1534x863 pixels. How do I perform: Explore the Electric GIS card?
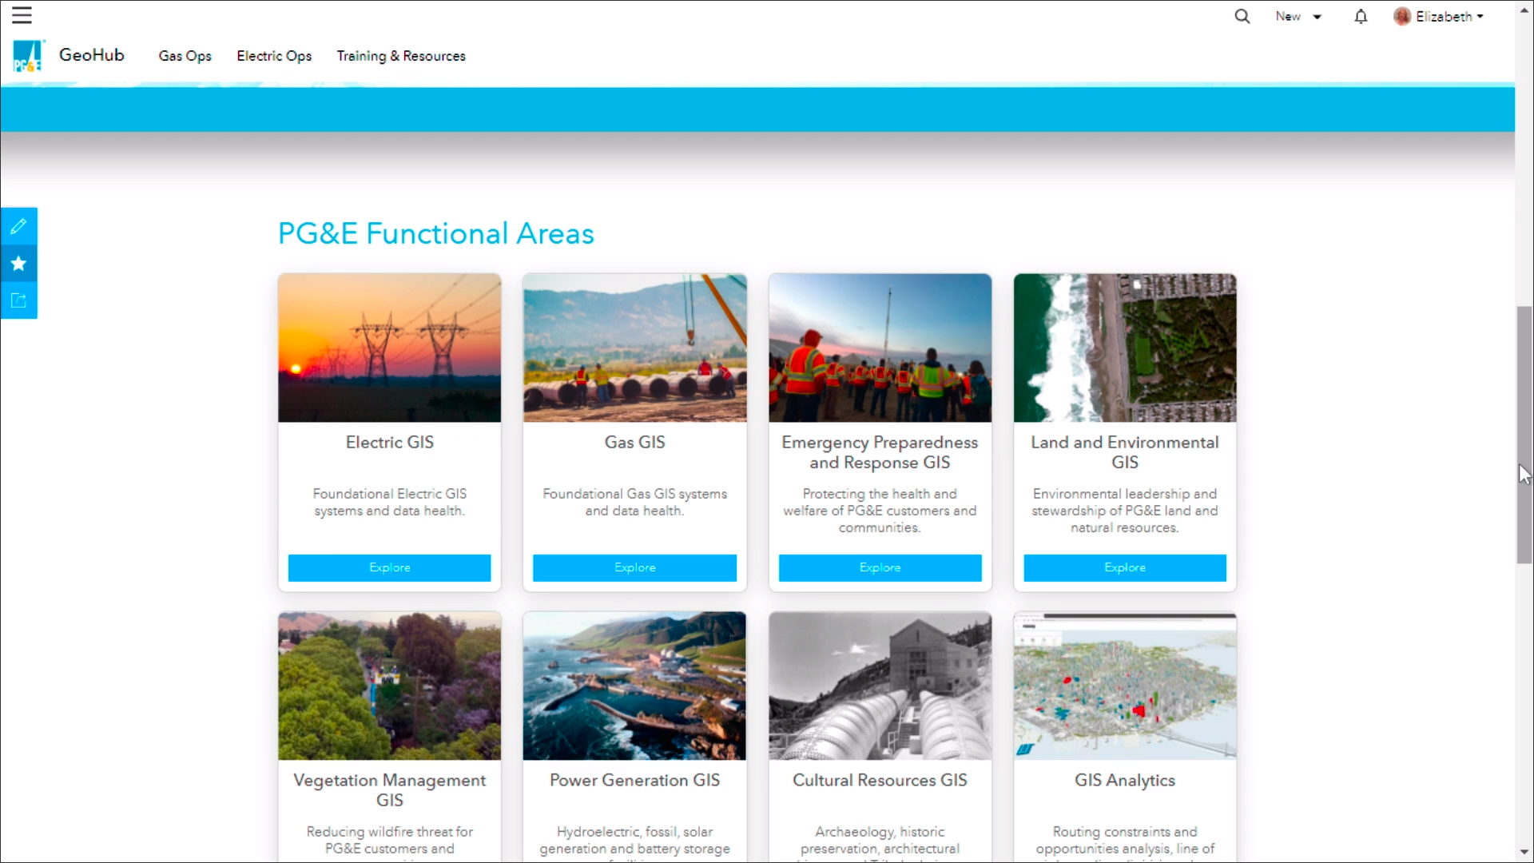click(390, 567)
